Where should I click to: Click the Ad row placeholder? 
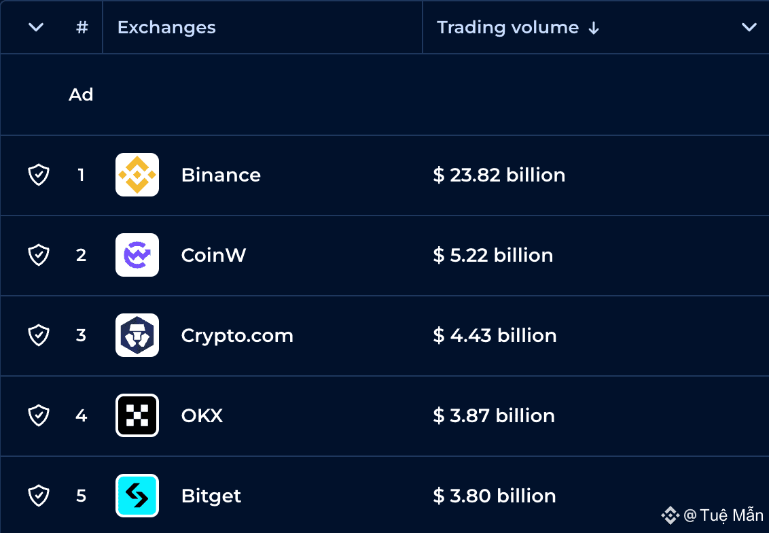click(385, 94)
